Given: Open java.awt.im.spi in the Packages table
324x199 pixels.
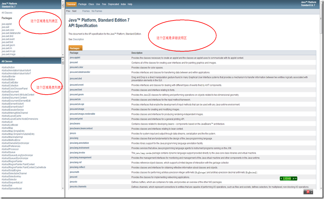Looking at the screenshot, I should 77,104.
